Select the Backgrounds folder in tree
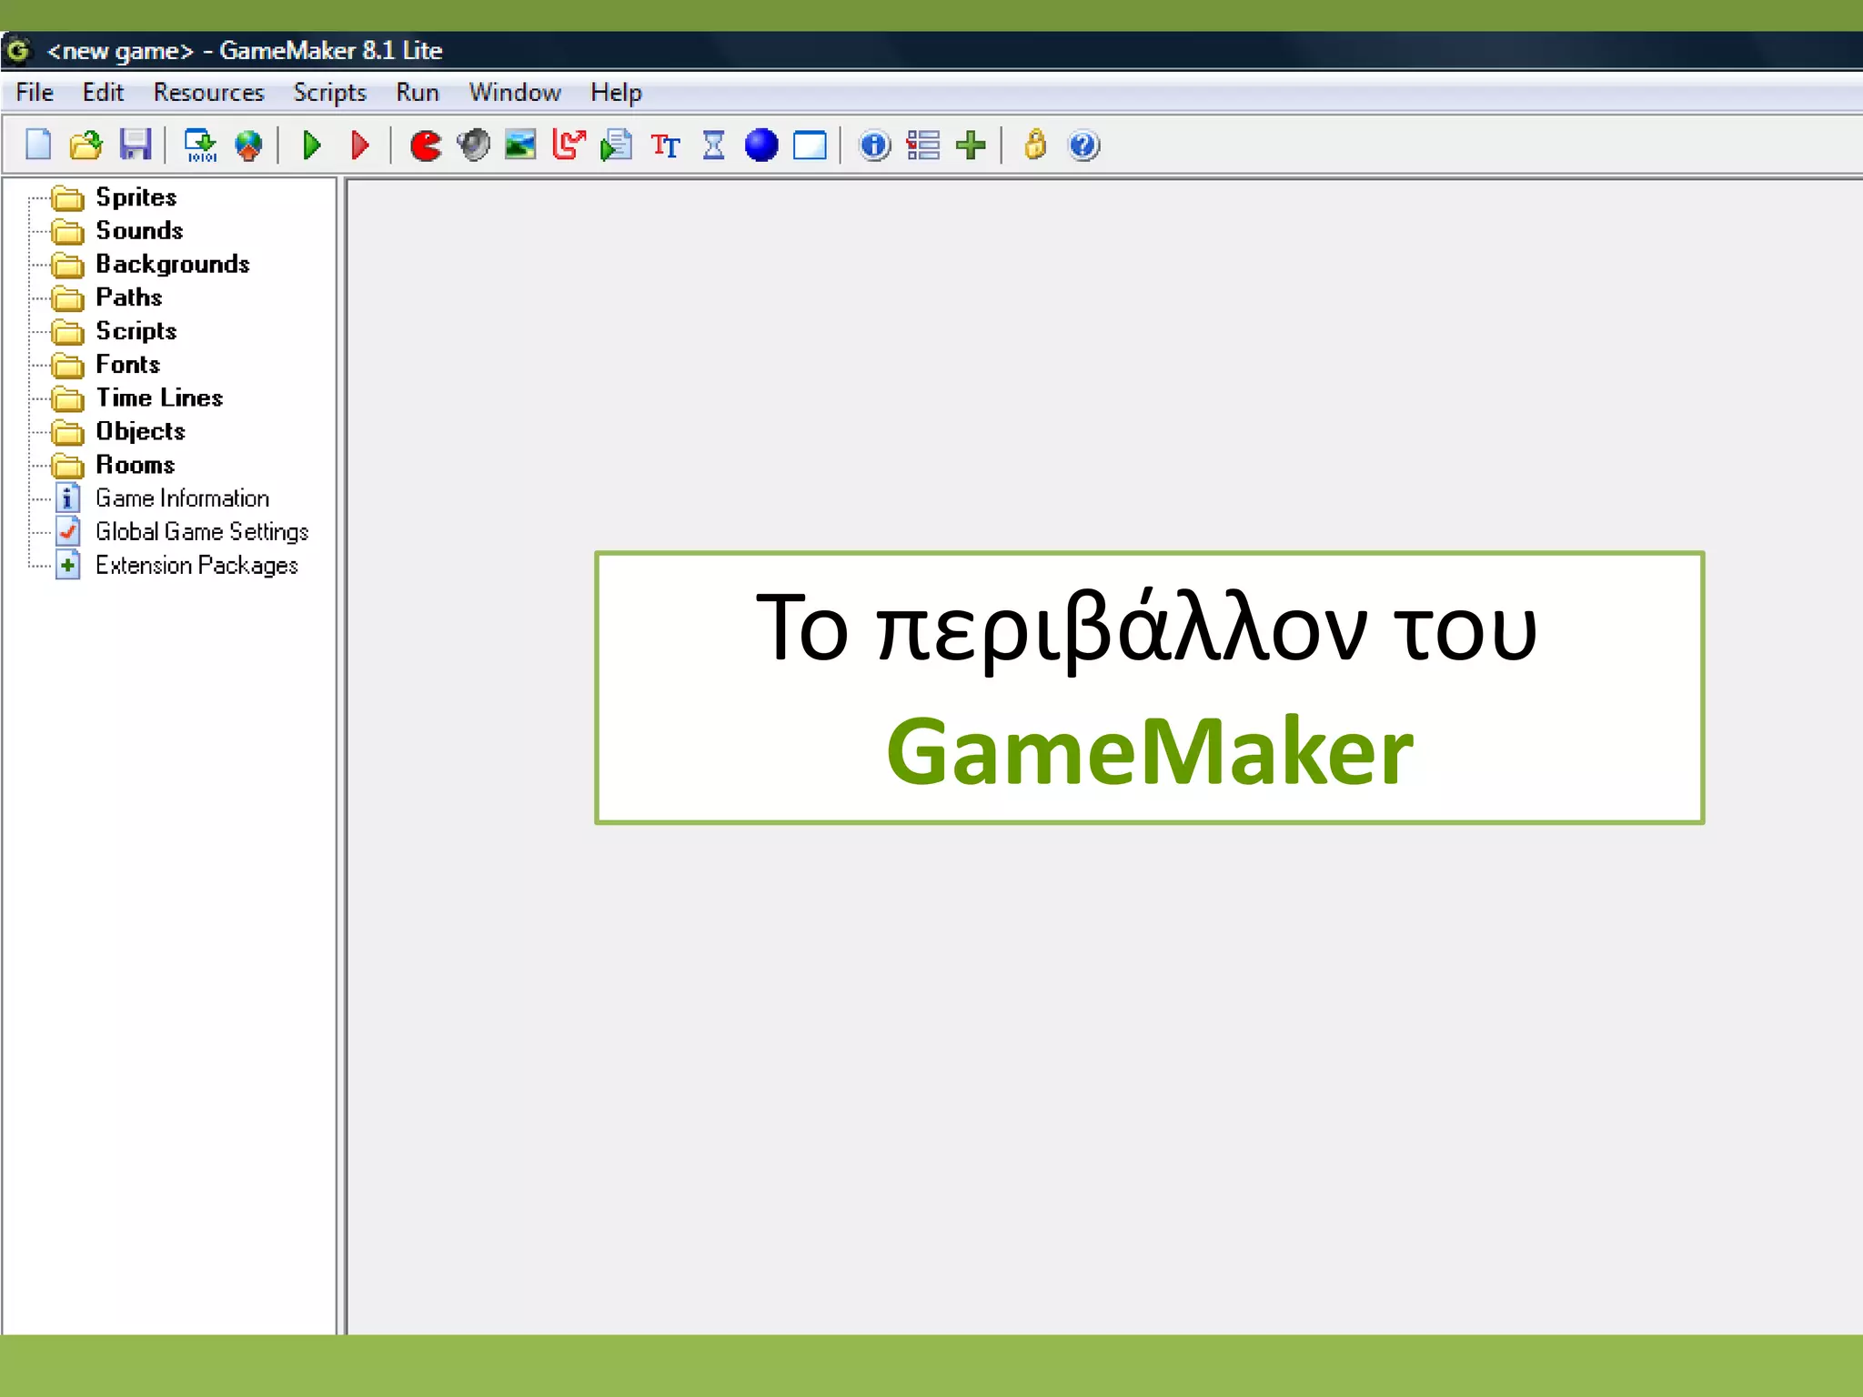 [172, 265]
